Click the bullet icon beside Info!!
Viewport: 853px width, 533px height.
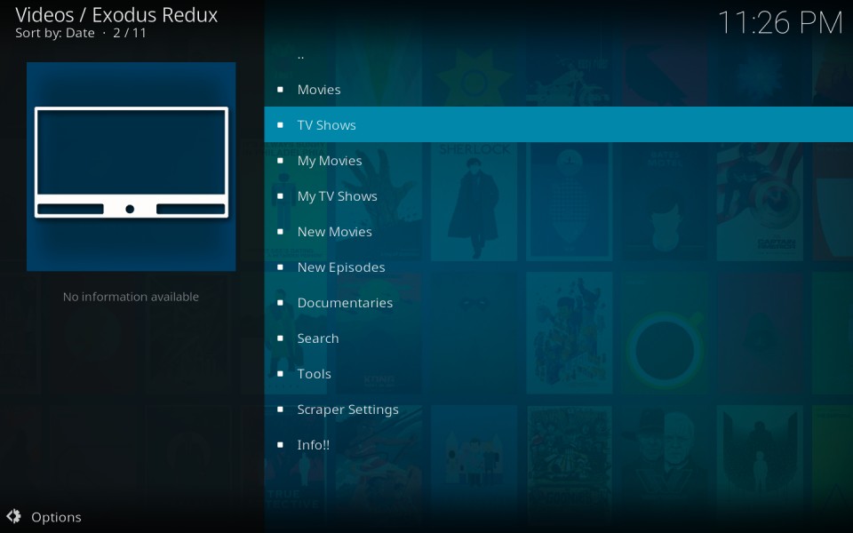[x=280, y=444]
